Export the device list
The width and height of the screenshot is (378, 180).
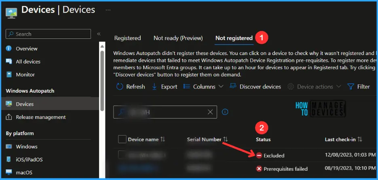tap(165, 87)
